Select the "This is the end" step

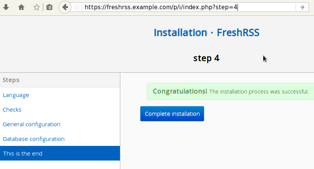coord(23,153)
